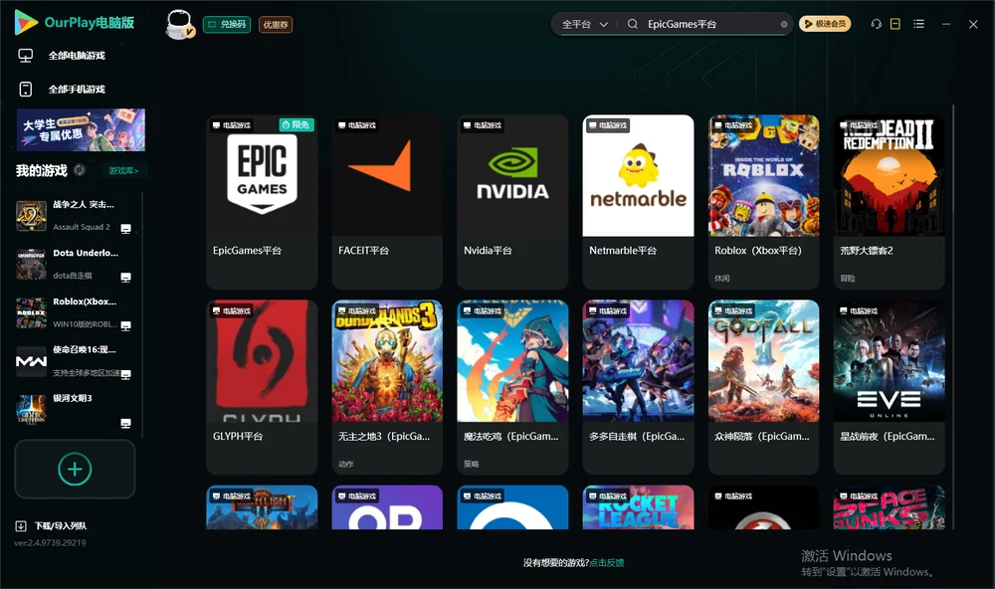Screen dimensions: 995x589
Task: Select Assault Squad 2 in my games
Action: click(x=75, y=216)
